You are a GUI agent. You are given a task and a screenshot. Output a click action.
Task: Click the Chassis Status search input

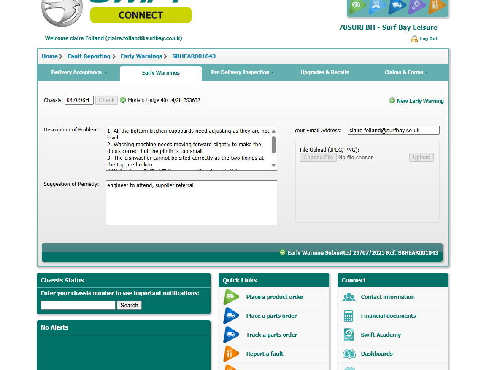78,305
